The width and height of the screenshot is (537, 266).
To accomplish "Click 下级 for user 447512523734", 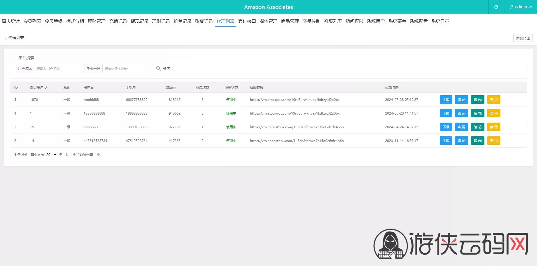I will [x=446, y=141].
